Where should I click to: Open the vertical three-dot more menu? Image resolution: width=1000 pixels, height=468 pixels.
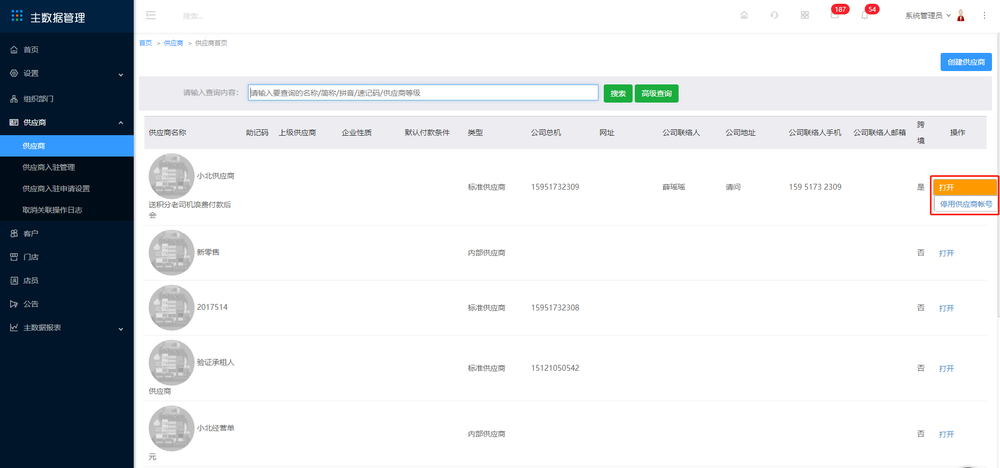984,15
